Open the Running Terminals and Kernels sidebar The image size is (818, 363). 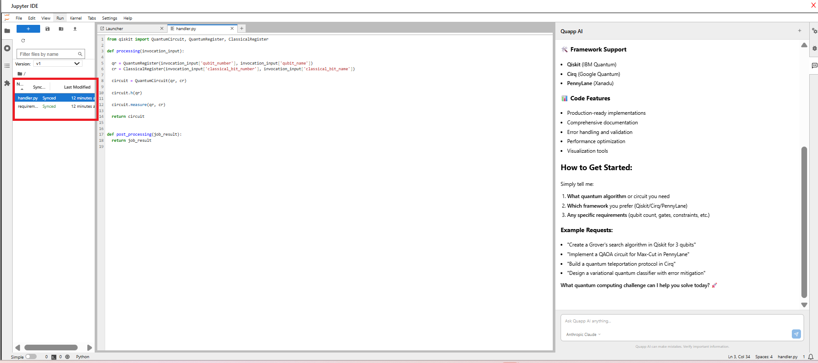tap(7, 48)
